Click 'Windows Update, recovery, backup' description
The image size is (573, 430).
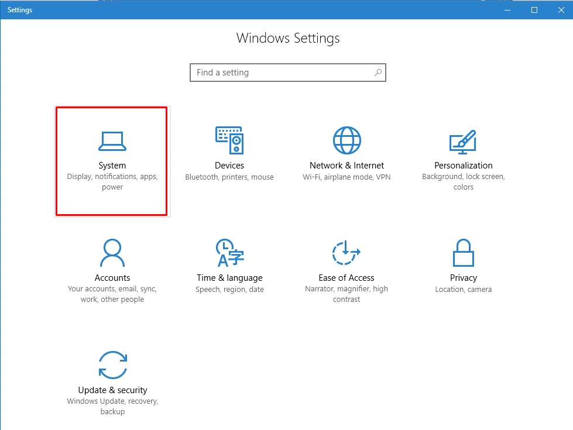tap(112, 406)
